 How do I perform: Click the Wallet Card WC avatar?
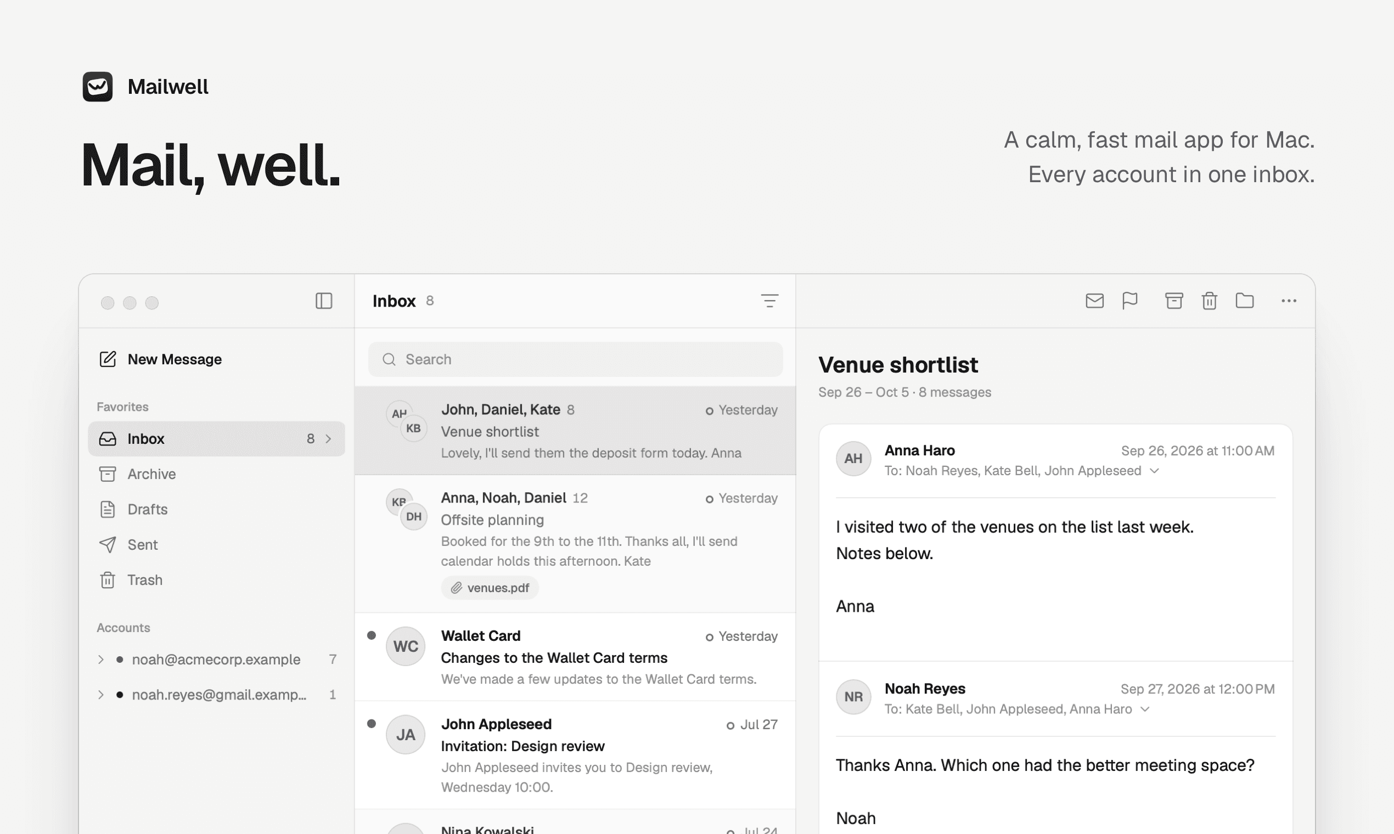405,646
